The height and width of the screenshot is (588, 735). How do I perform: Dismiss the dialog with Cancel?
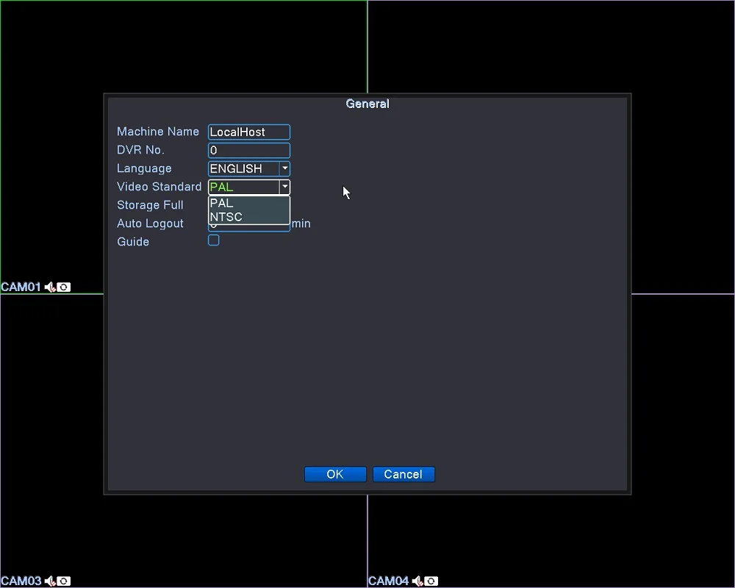tap(404, 474)
